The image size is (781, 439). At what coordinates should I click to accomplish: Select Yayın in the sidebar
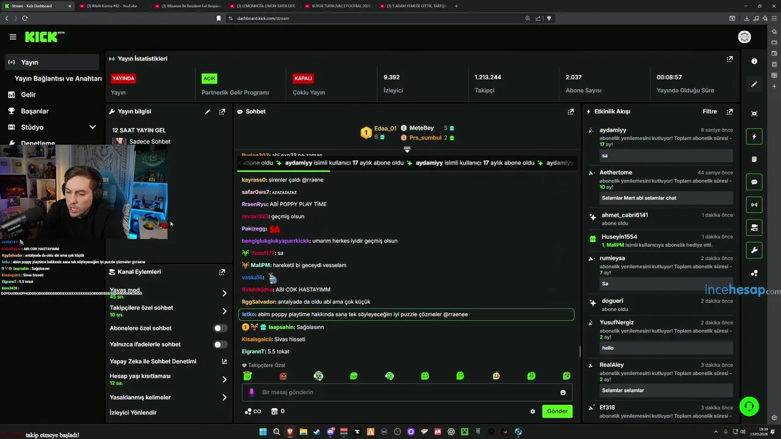pyautogui.click(x=52, y=62)
